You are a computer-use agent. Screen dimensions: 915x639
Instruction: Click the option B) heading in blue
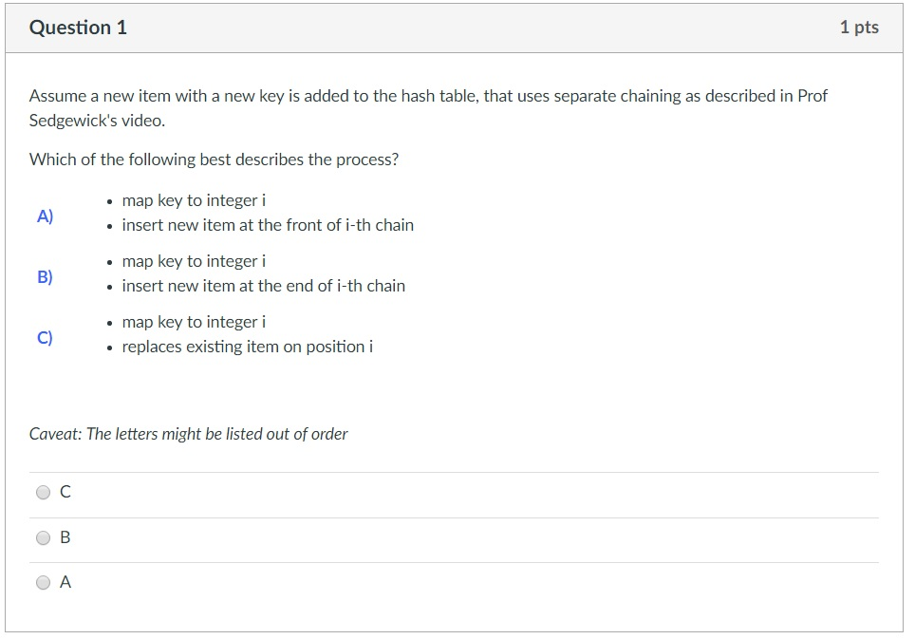click(44, 277)
